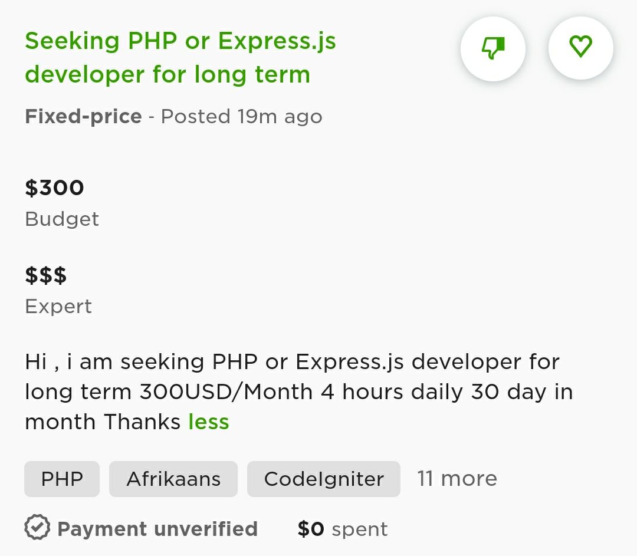637x556 pixels.
Task: Click the 'Expert' level label
Action: coord(58,306)
